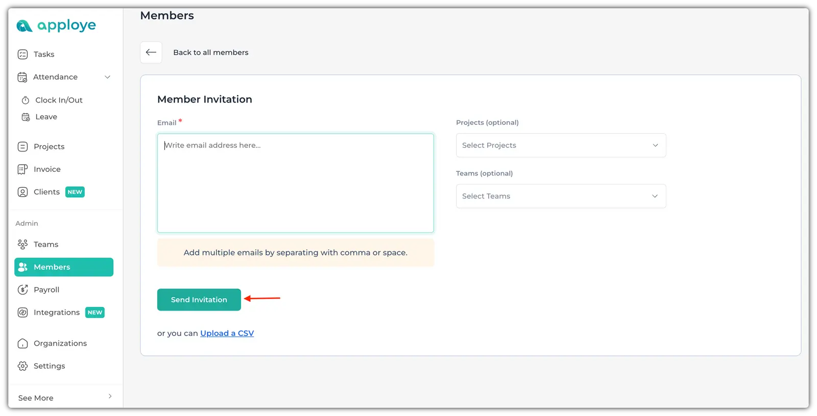Click the Apploye logo icon
Viewport: 817px width, 416px height.
point(24,25)
